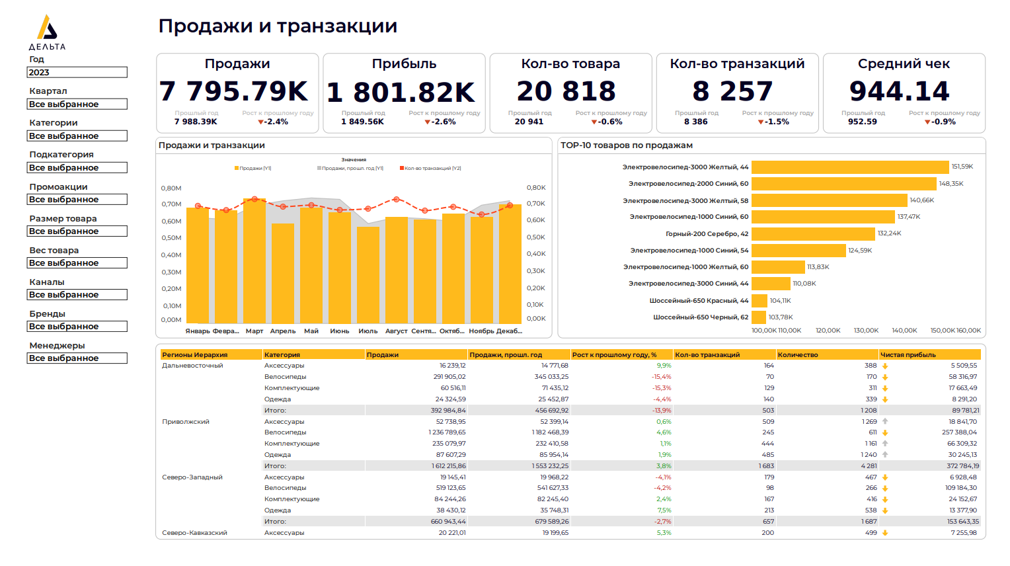Click the transactions line marker above Август
This screenshot has height=566, width=1010.
click(x=396, y=199)
